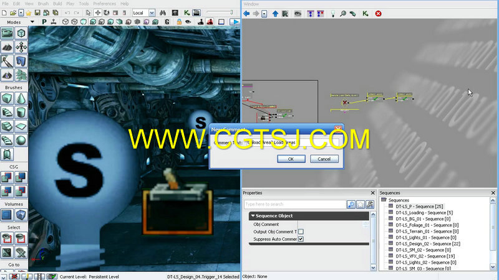Click the Sequences panel scroll down arrow

(493, 267)
